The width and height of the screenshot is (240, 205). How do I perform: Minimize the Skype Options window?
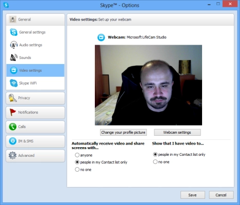click(x=209, y=5)
